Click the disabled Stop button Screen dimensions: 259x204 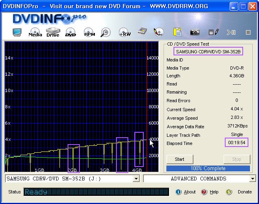pos(237,159)
